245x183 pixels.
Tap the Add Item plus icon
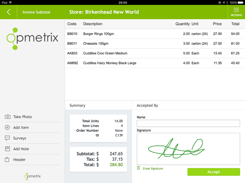pos(8,127)
